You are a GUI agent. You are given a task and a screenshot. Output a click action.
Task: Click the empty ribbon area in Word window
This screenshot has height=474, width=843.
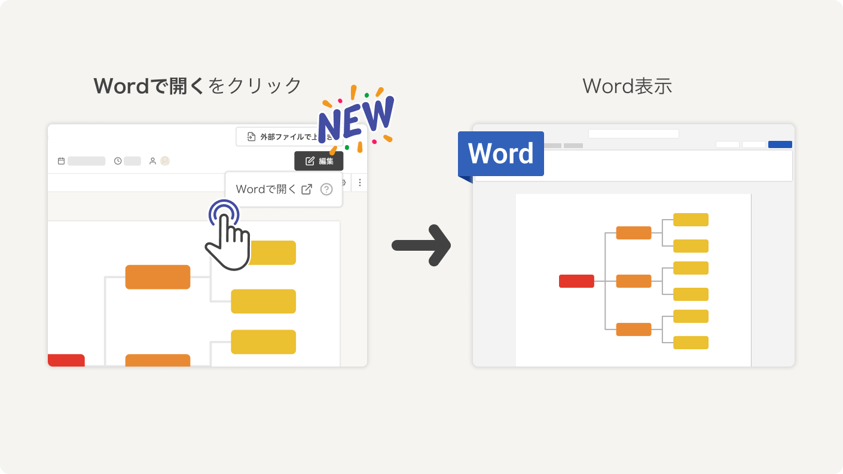[x=658, y=166]
